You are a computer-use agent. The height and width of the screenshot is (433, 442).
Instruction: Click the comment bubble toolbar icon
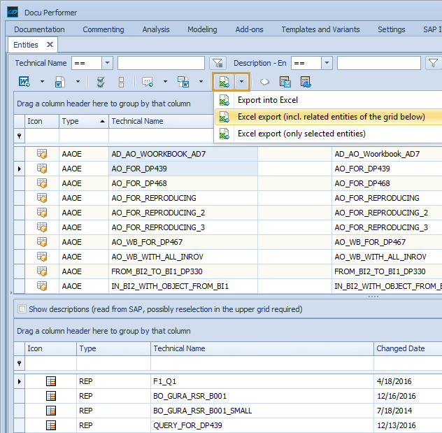[147, 82]
